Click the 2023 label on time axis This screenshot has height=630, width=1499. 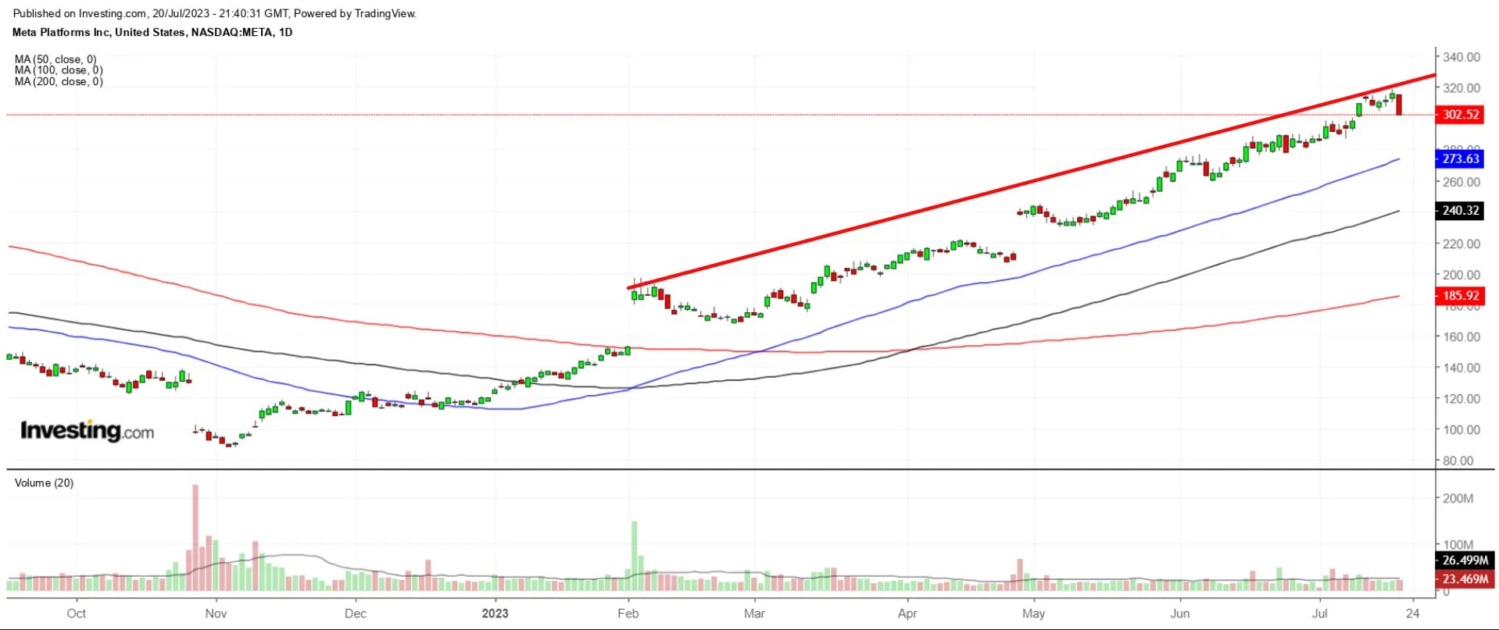click(495, 614)
